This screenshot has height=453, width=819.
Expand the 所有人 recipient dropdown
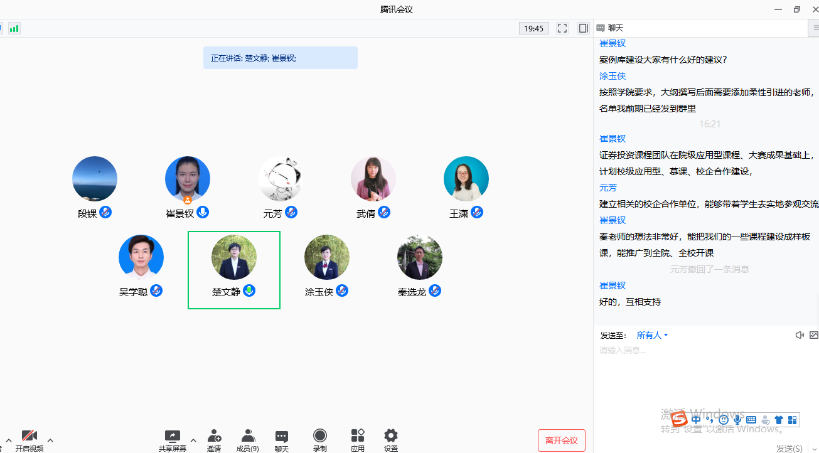[x=652, y=335]
